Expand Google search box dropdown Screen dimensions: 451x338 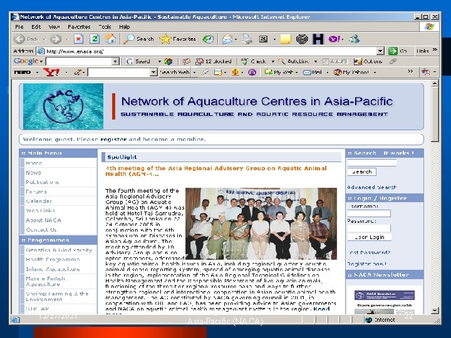click(x=115, y=61)
